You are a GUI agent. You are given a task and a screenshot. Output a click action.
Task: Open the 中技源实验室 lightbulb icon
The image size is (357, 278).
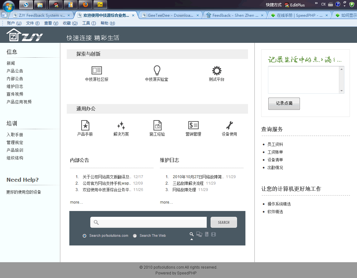coord(157,70)
